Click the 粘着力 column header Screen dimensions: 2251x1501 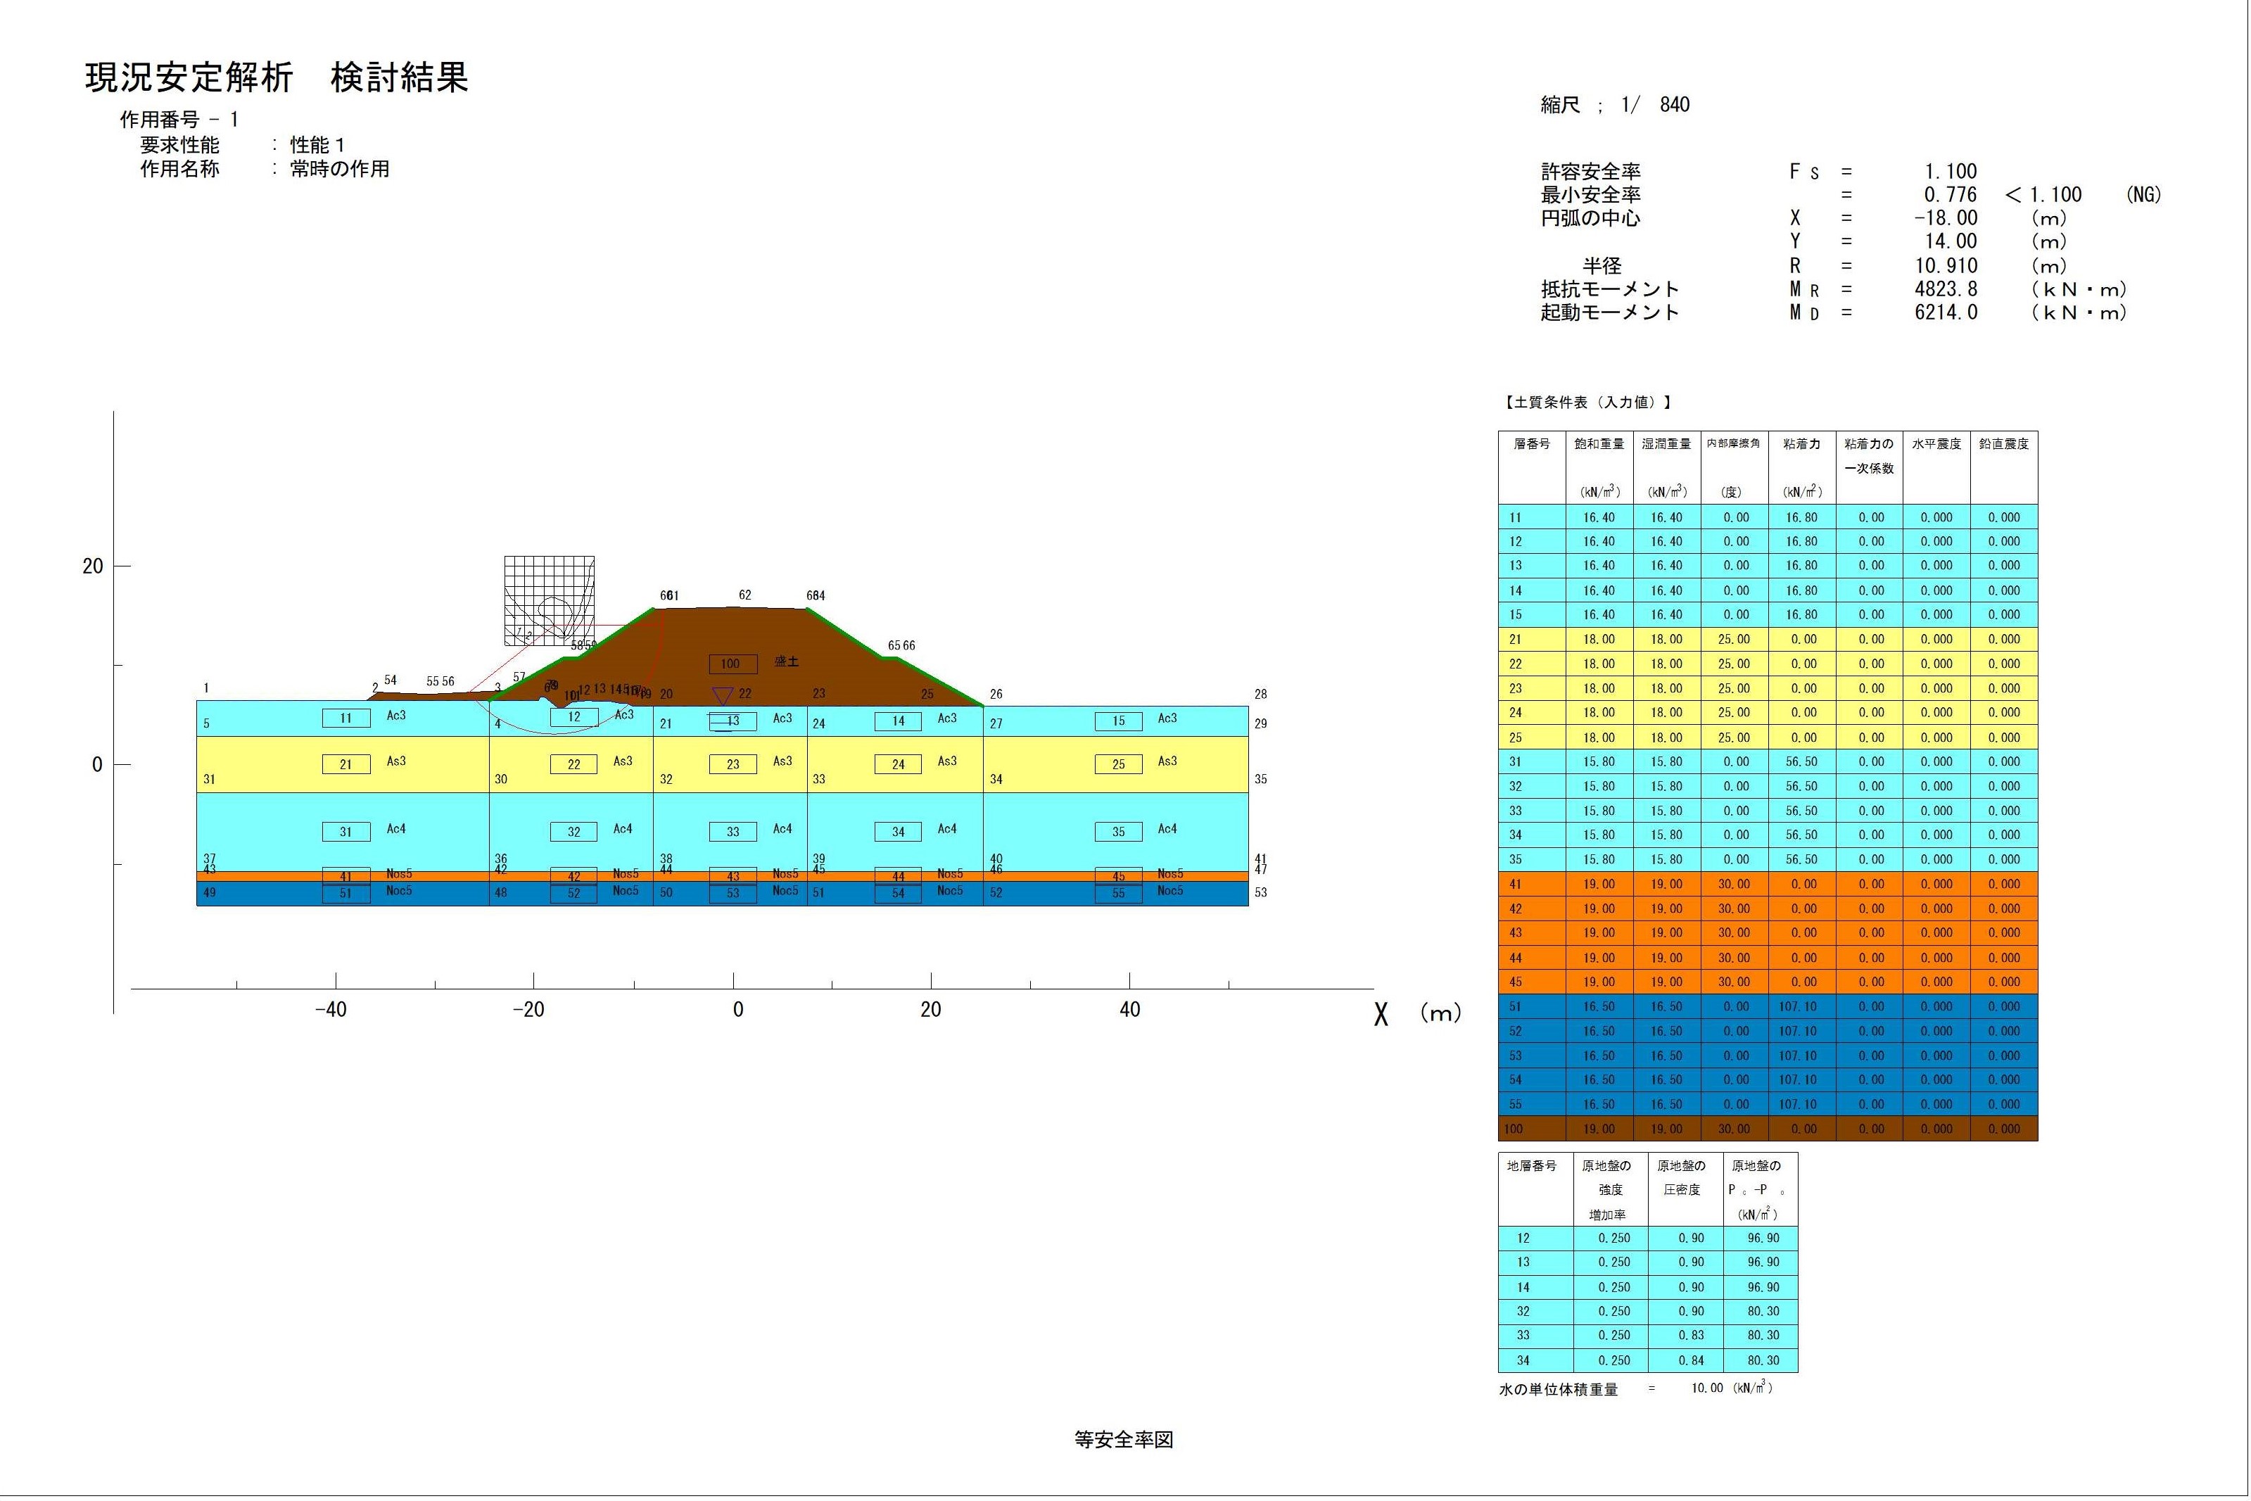point(1801,444)
